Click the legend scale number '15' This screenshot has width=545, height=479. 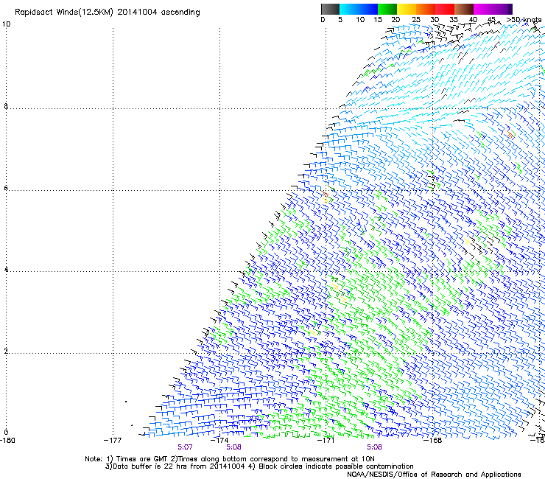click(x=378, y=20)
